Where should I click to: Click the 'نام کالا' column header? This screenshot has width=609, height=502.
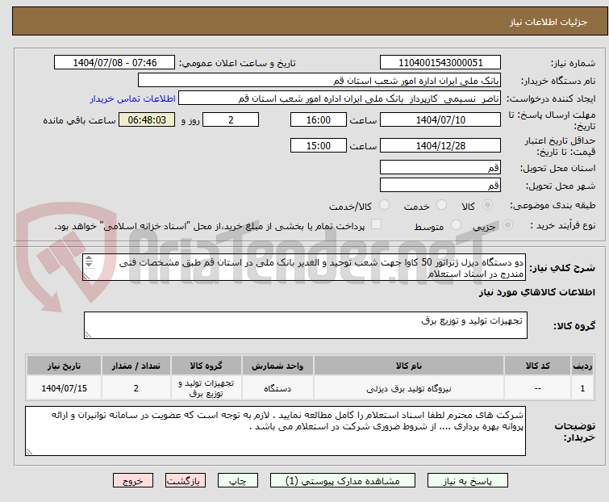coord(409,366)
